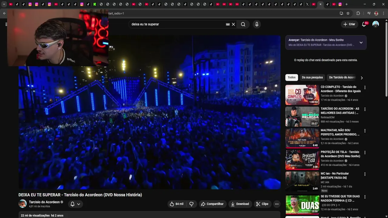388x218 pixels.
Task: Click the browser address bar
Action: [221, 13]
